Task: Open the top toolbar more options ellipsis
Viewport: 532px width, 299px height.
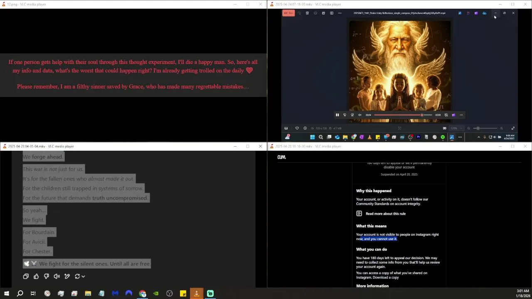Action: pos(340,13)
